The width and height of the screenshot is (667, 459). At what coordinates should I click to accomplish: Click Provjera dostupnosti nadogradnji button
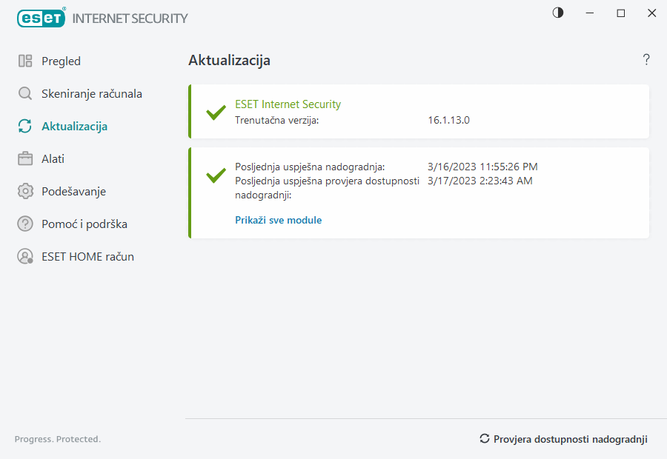[563, 439]
